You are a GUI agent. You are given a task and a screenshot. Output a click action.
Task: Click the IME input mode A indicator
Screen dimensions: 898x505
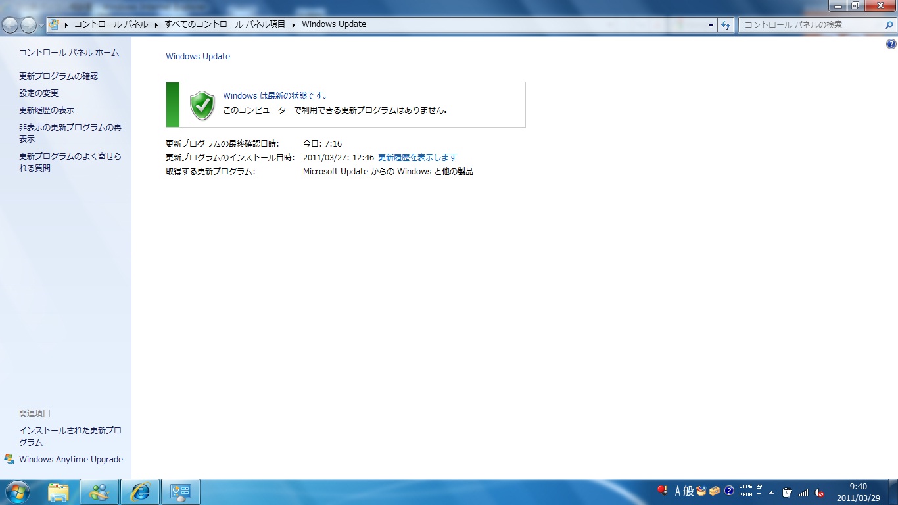click(x=678, y=491)
